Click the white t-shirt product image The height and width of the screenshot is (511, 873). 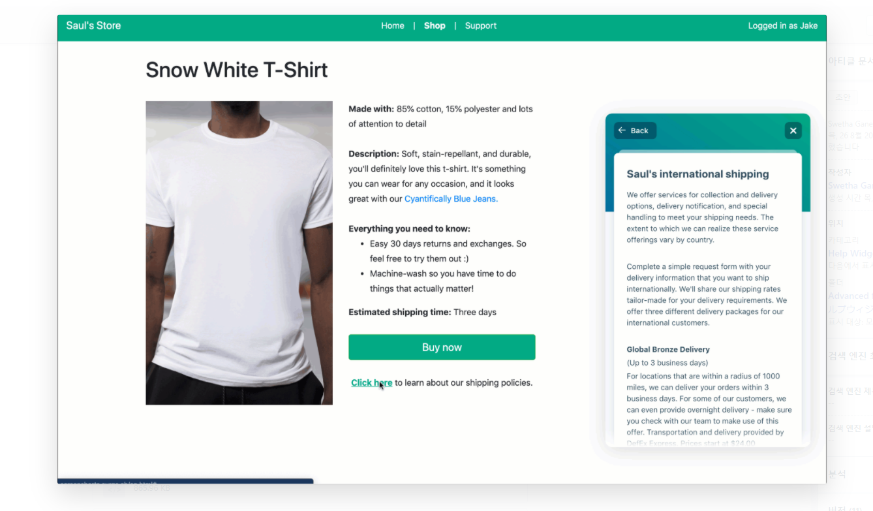(239, 253)
